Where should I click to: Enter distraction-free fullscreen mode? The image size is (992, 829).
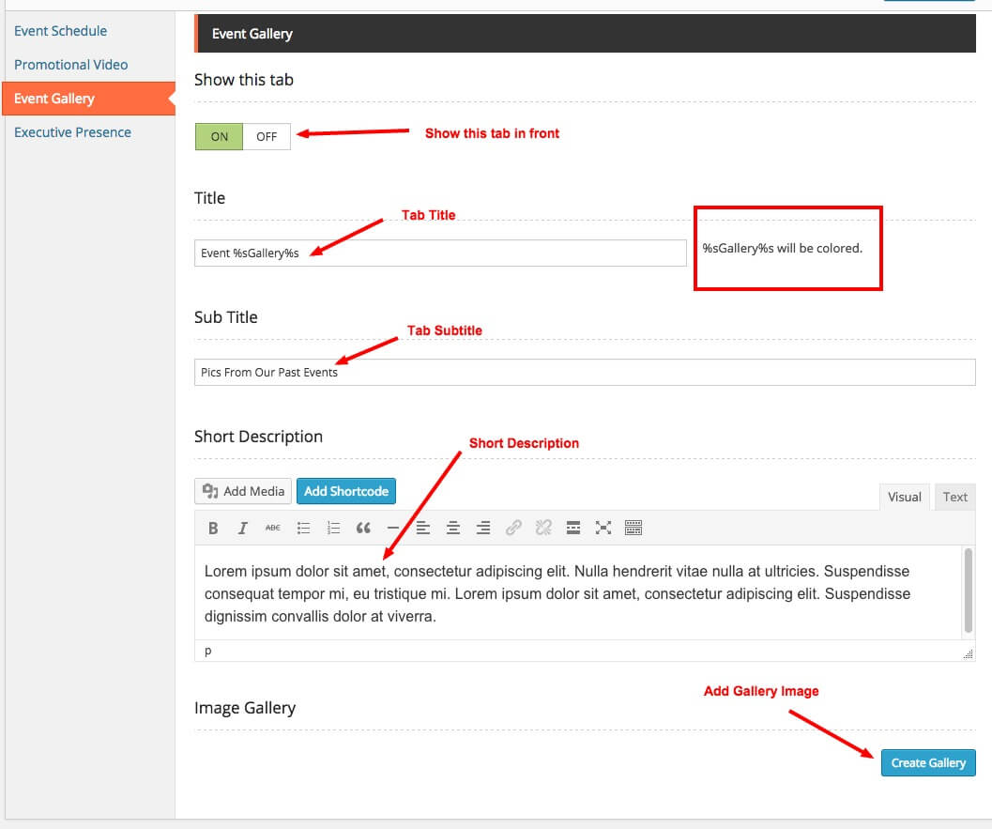[x=603, y=529]
